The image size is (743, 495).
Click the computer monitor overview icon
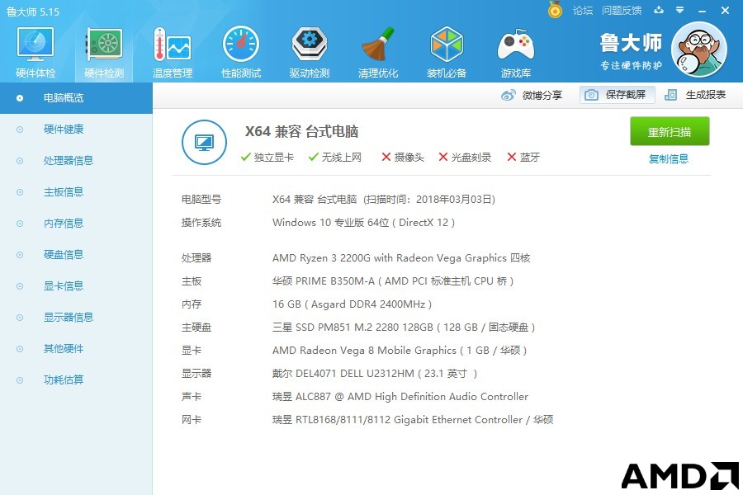point(204,142)
